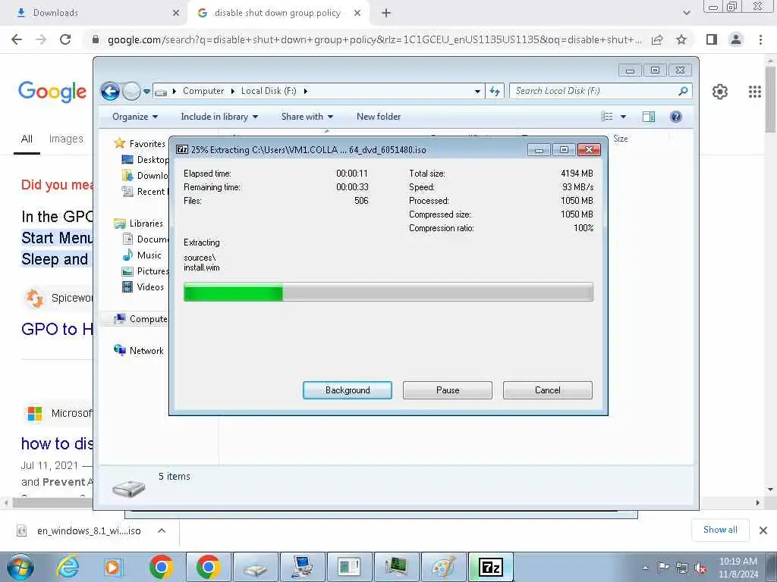Open the how to dis... result link
The height and width of the screenshot is (582, 777).
[x=57, y=443]
